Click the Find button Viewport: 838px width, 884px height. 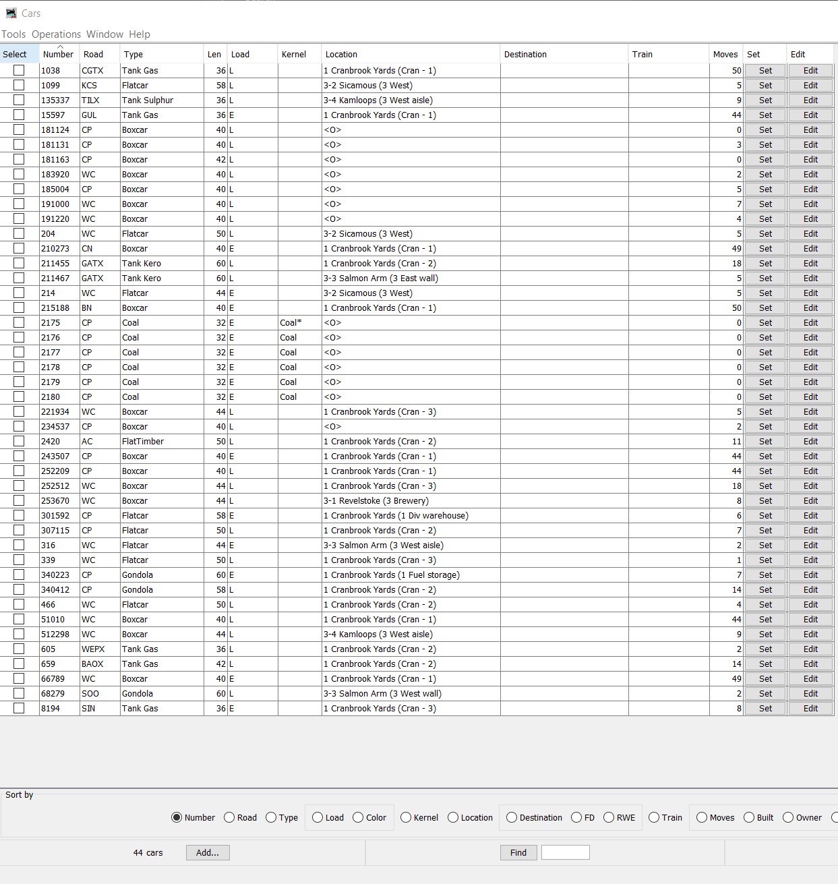[517, 852]
